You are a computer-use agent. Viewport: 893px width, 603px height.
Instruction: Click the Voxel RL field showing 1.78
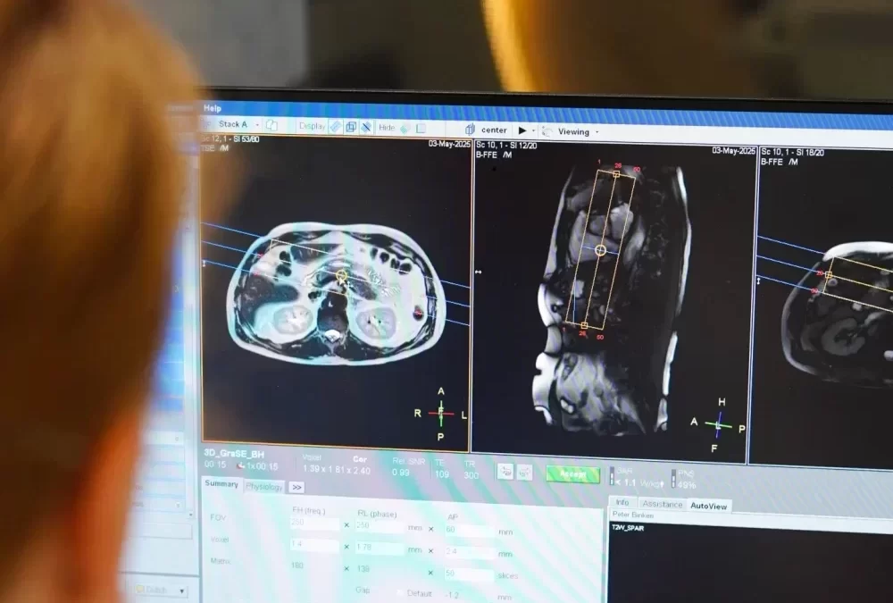point(380,547)
